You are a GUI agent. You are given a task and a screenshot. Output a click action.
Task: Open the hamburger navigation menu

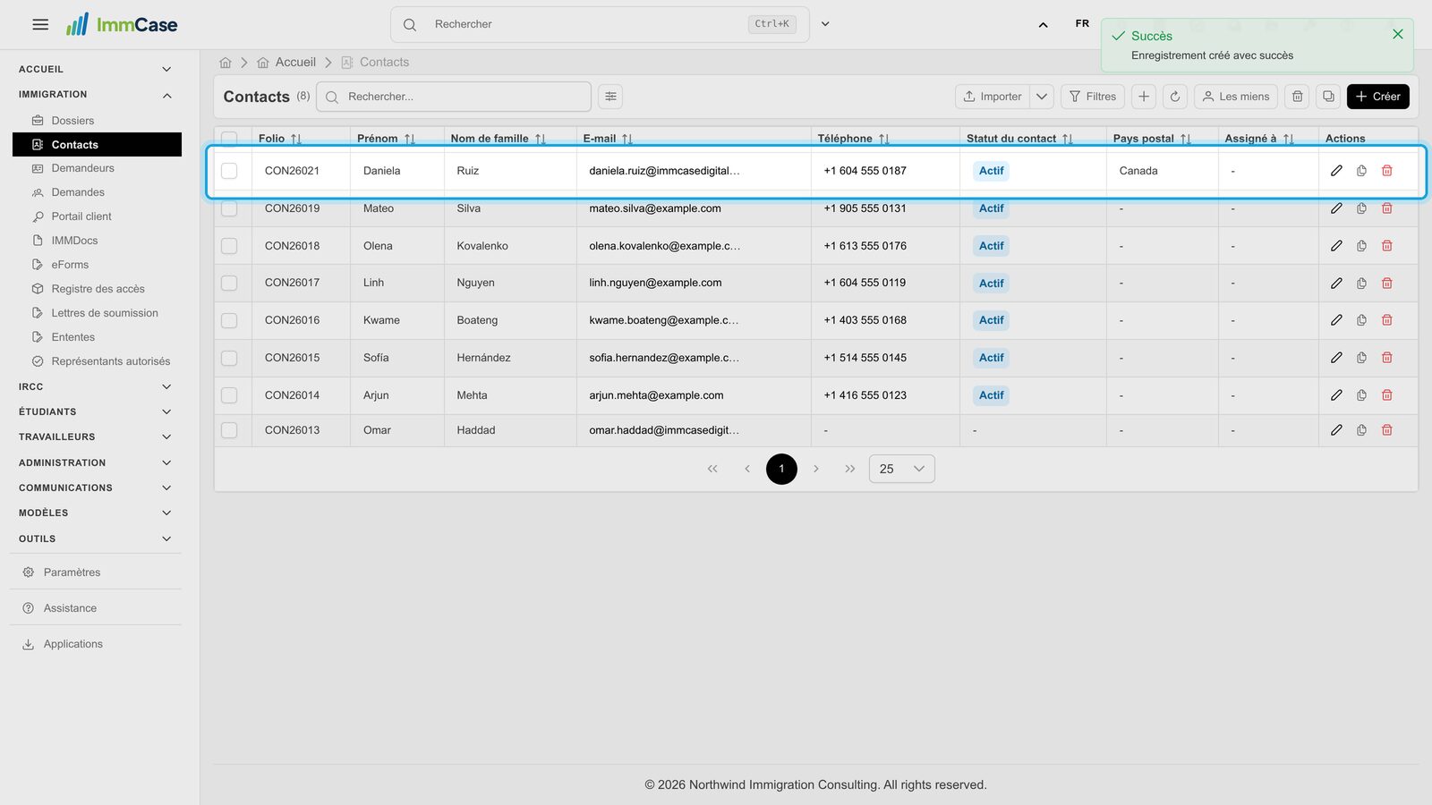click(x=40, y=24)
